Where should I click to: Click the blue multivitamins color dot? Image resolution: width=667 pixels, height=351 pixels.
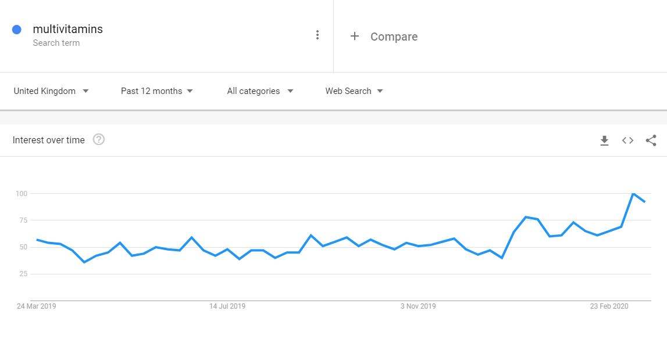pyautogui.click(x=17, y=29)
